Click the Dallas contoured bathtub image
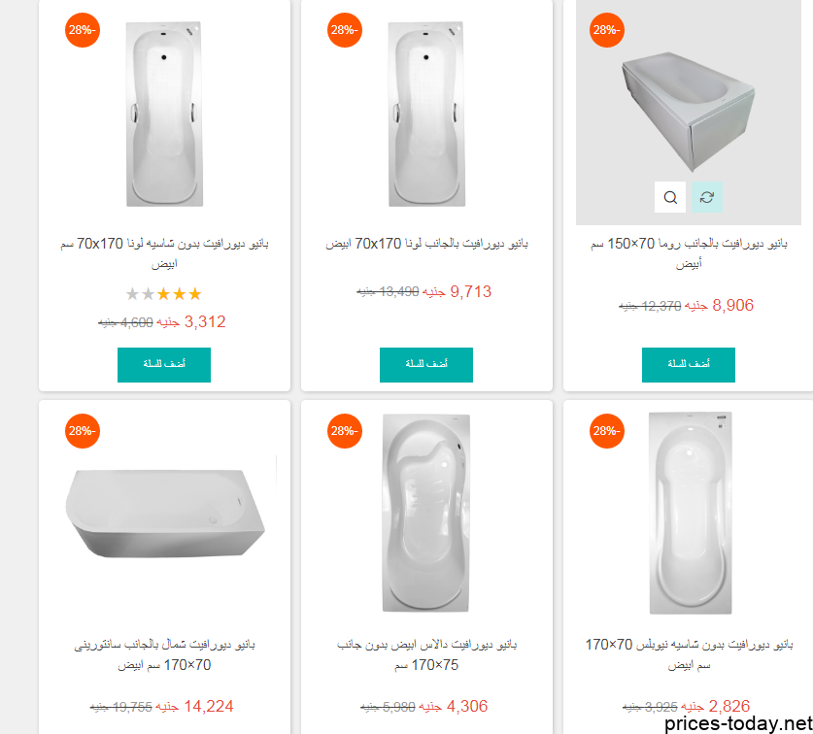Image resolution: width=813 pixels, height=734 pixels. (x=426, y=513)
